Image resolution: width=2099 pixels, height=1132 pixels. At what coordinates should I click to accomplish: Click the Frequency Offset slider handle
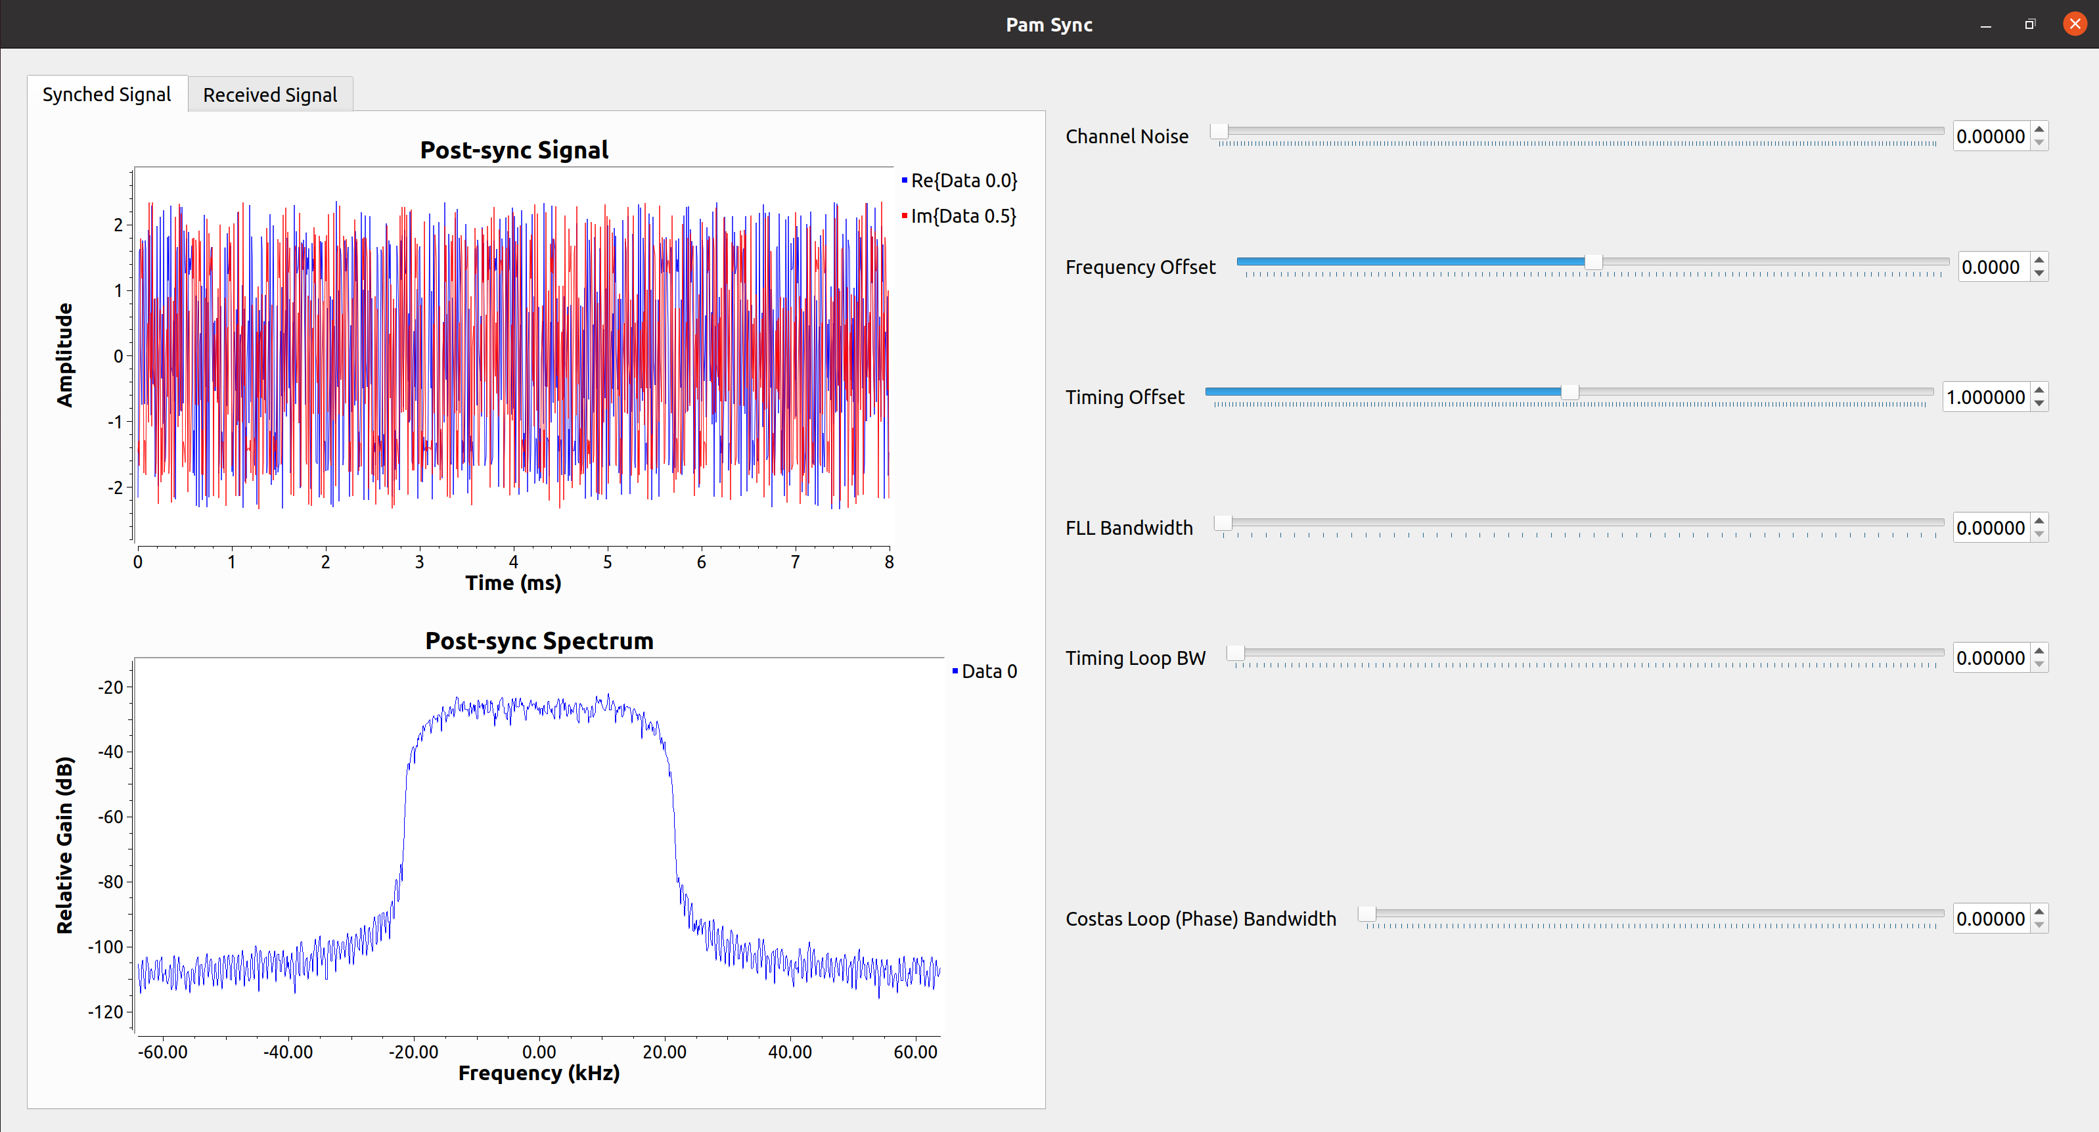pos(1593,261)
